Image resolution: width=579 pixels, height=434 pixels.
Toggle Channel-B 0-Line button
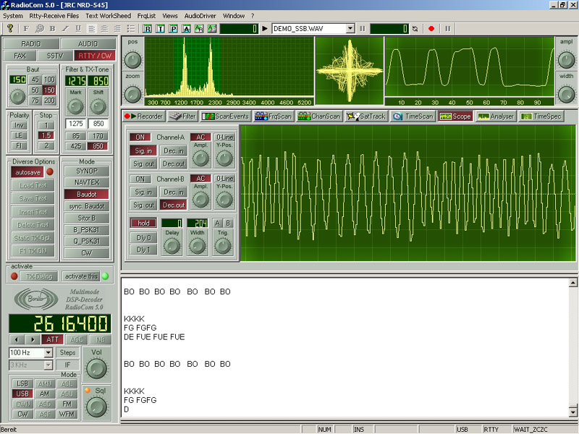pyautogui.click(x=224, y=178)
